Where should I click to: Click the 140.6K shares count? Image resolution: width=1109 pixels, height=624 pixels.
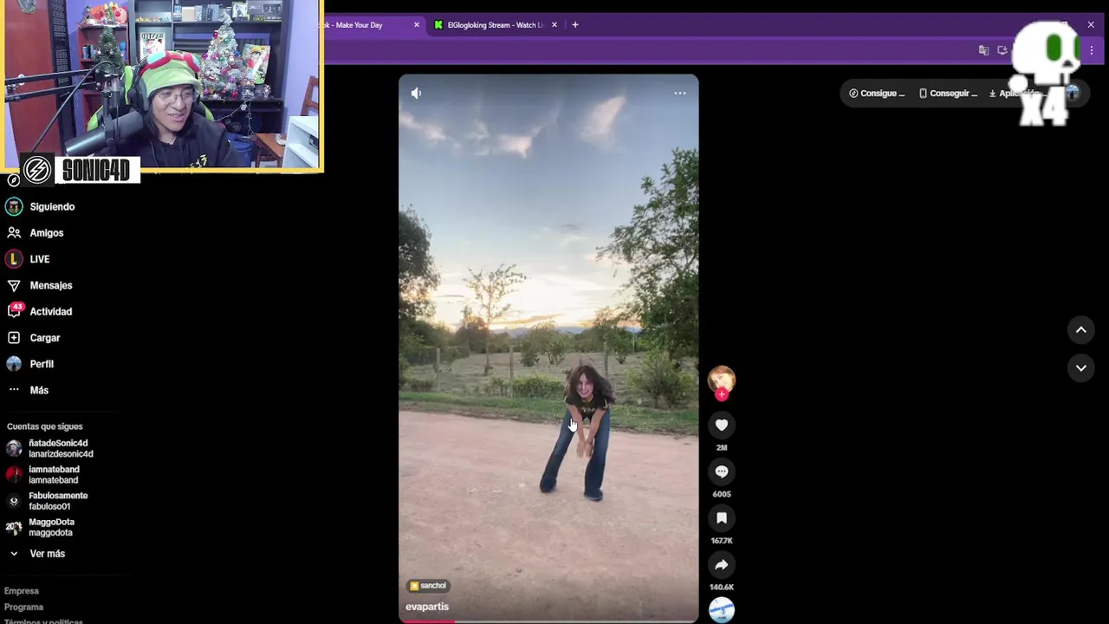(x=722, y=588)
